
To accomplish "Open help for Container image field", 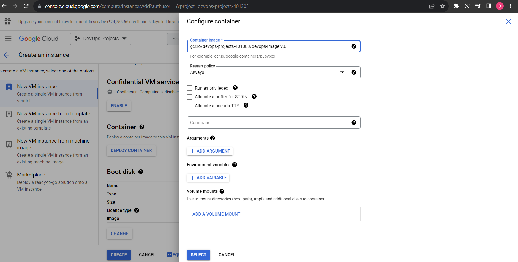I will click(x=353, y=46).
